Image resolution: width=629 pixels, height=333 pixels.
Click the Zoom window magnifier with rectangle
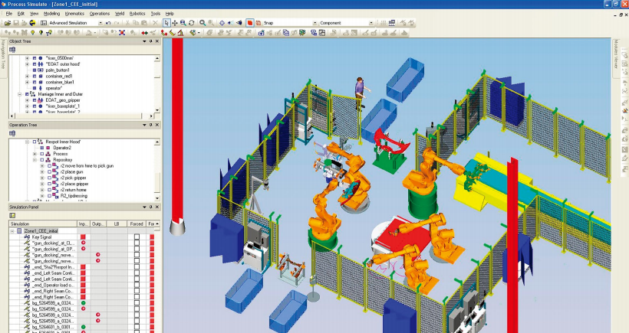[183, 23]
